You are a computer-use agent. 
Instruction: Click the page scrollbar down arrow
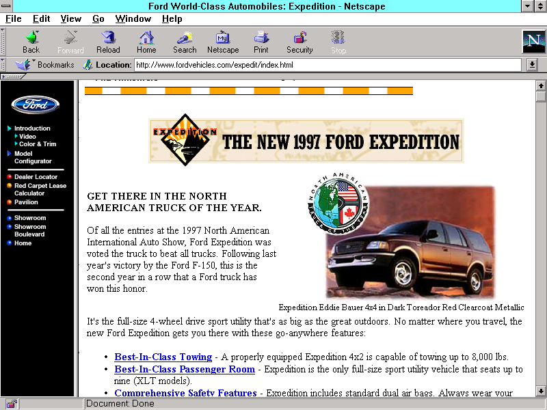point(541,392)
